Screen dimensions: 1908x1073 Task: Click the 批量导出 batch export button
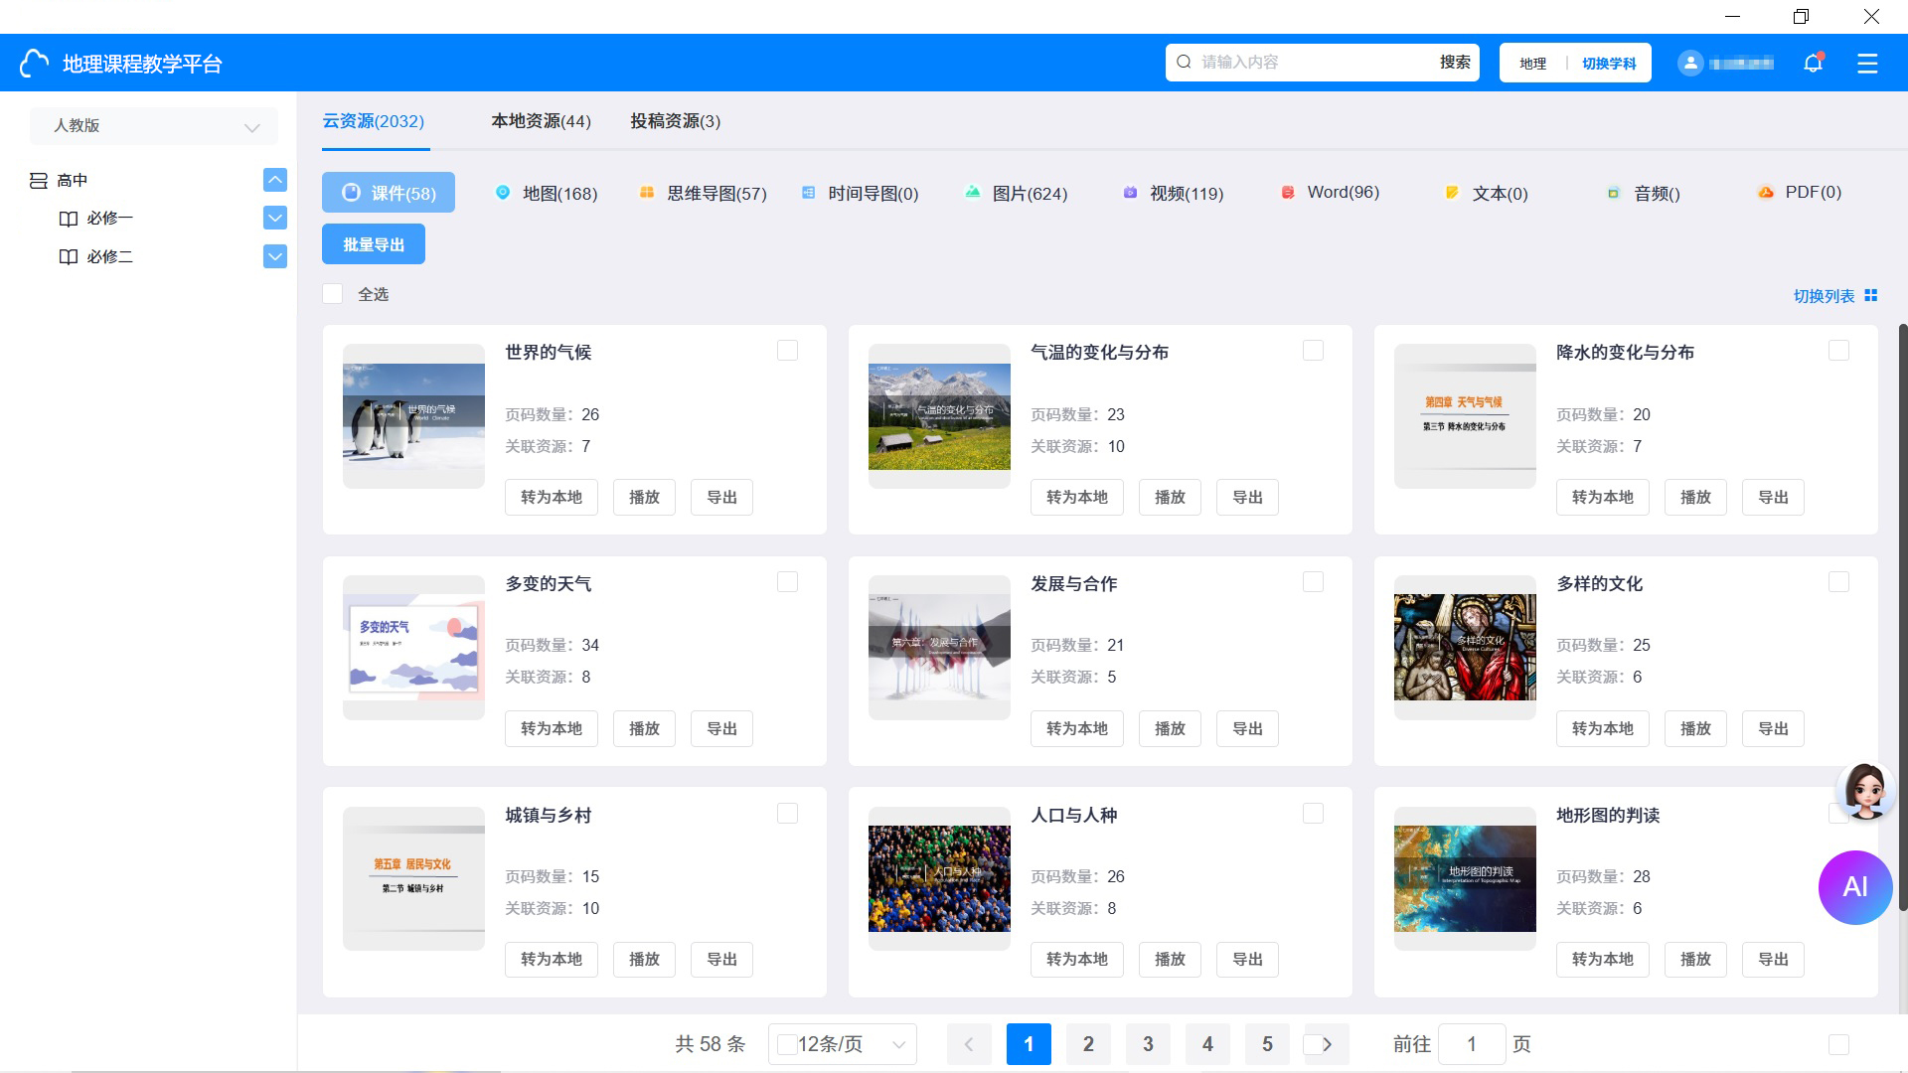click(x=374, y=244)
